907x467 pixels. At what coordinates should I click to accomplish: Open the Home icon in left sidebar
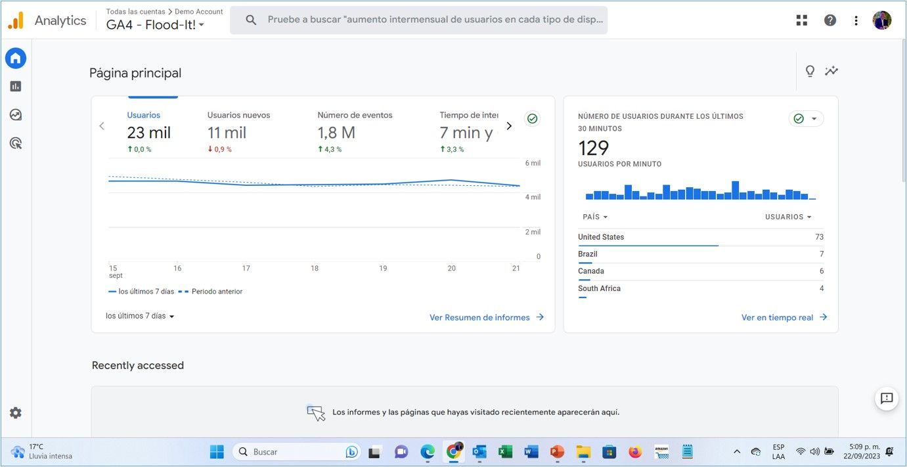[16, 58]
